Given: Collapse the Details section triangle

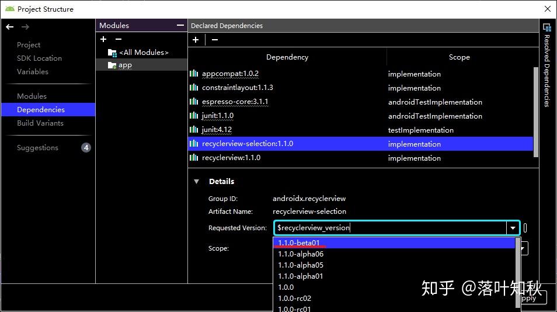Looking at the screenshot, I should click(x=196, y=182).
